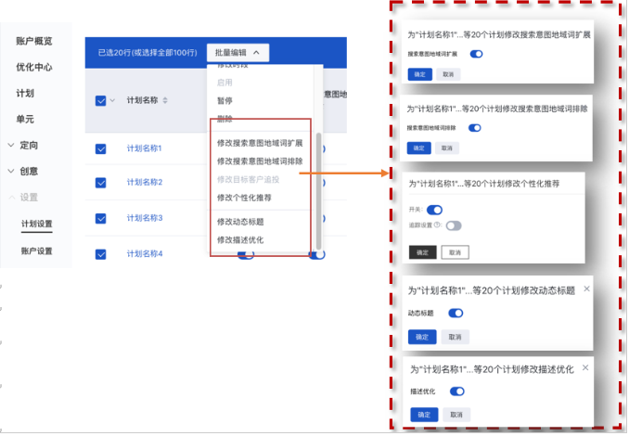Image resolution: width=629 pixels, height=436 pixels.
Task: Select 计划设置 in the sidebar
Action: 36,224
